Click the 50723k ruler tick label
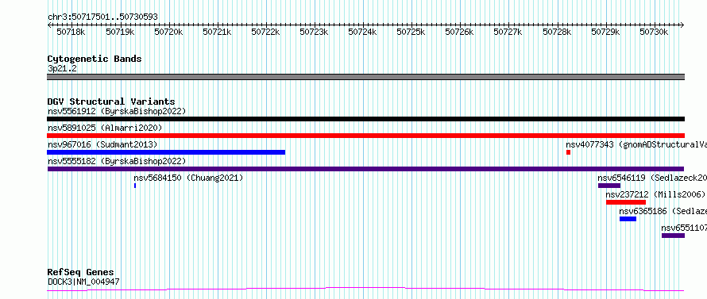The image size is (707, 299). tap(314, 32)
